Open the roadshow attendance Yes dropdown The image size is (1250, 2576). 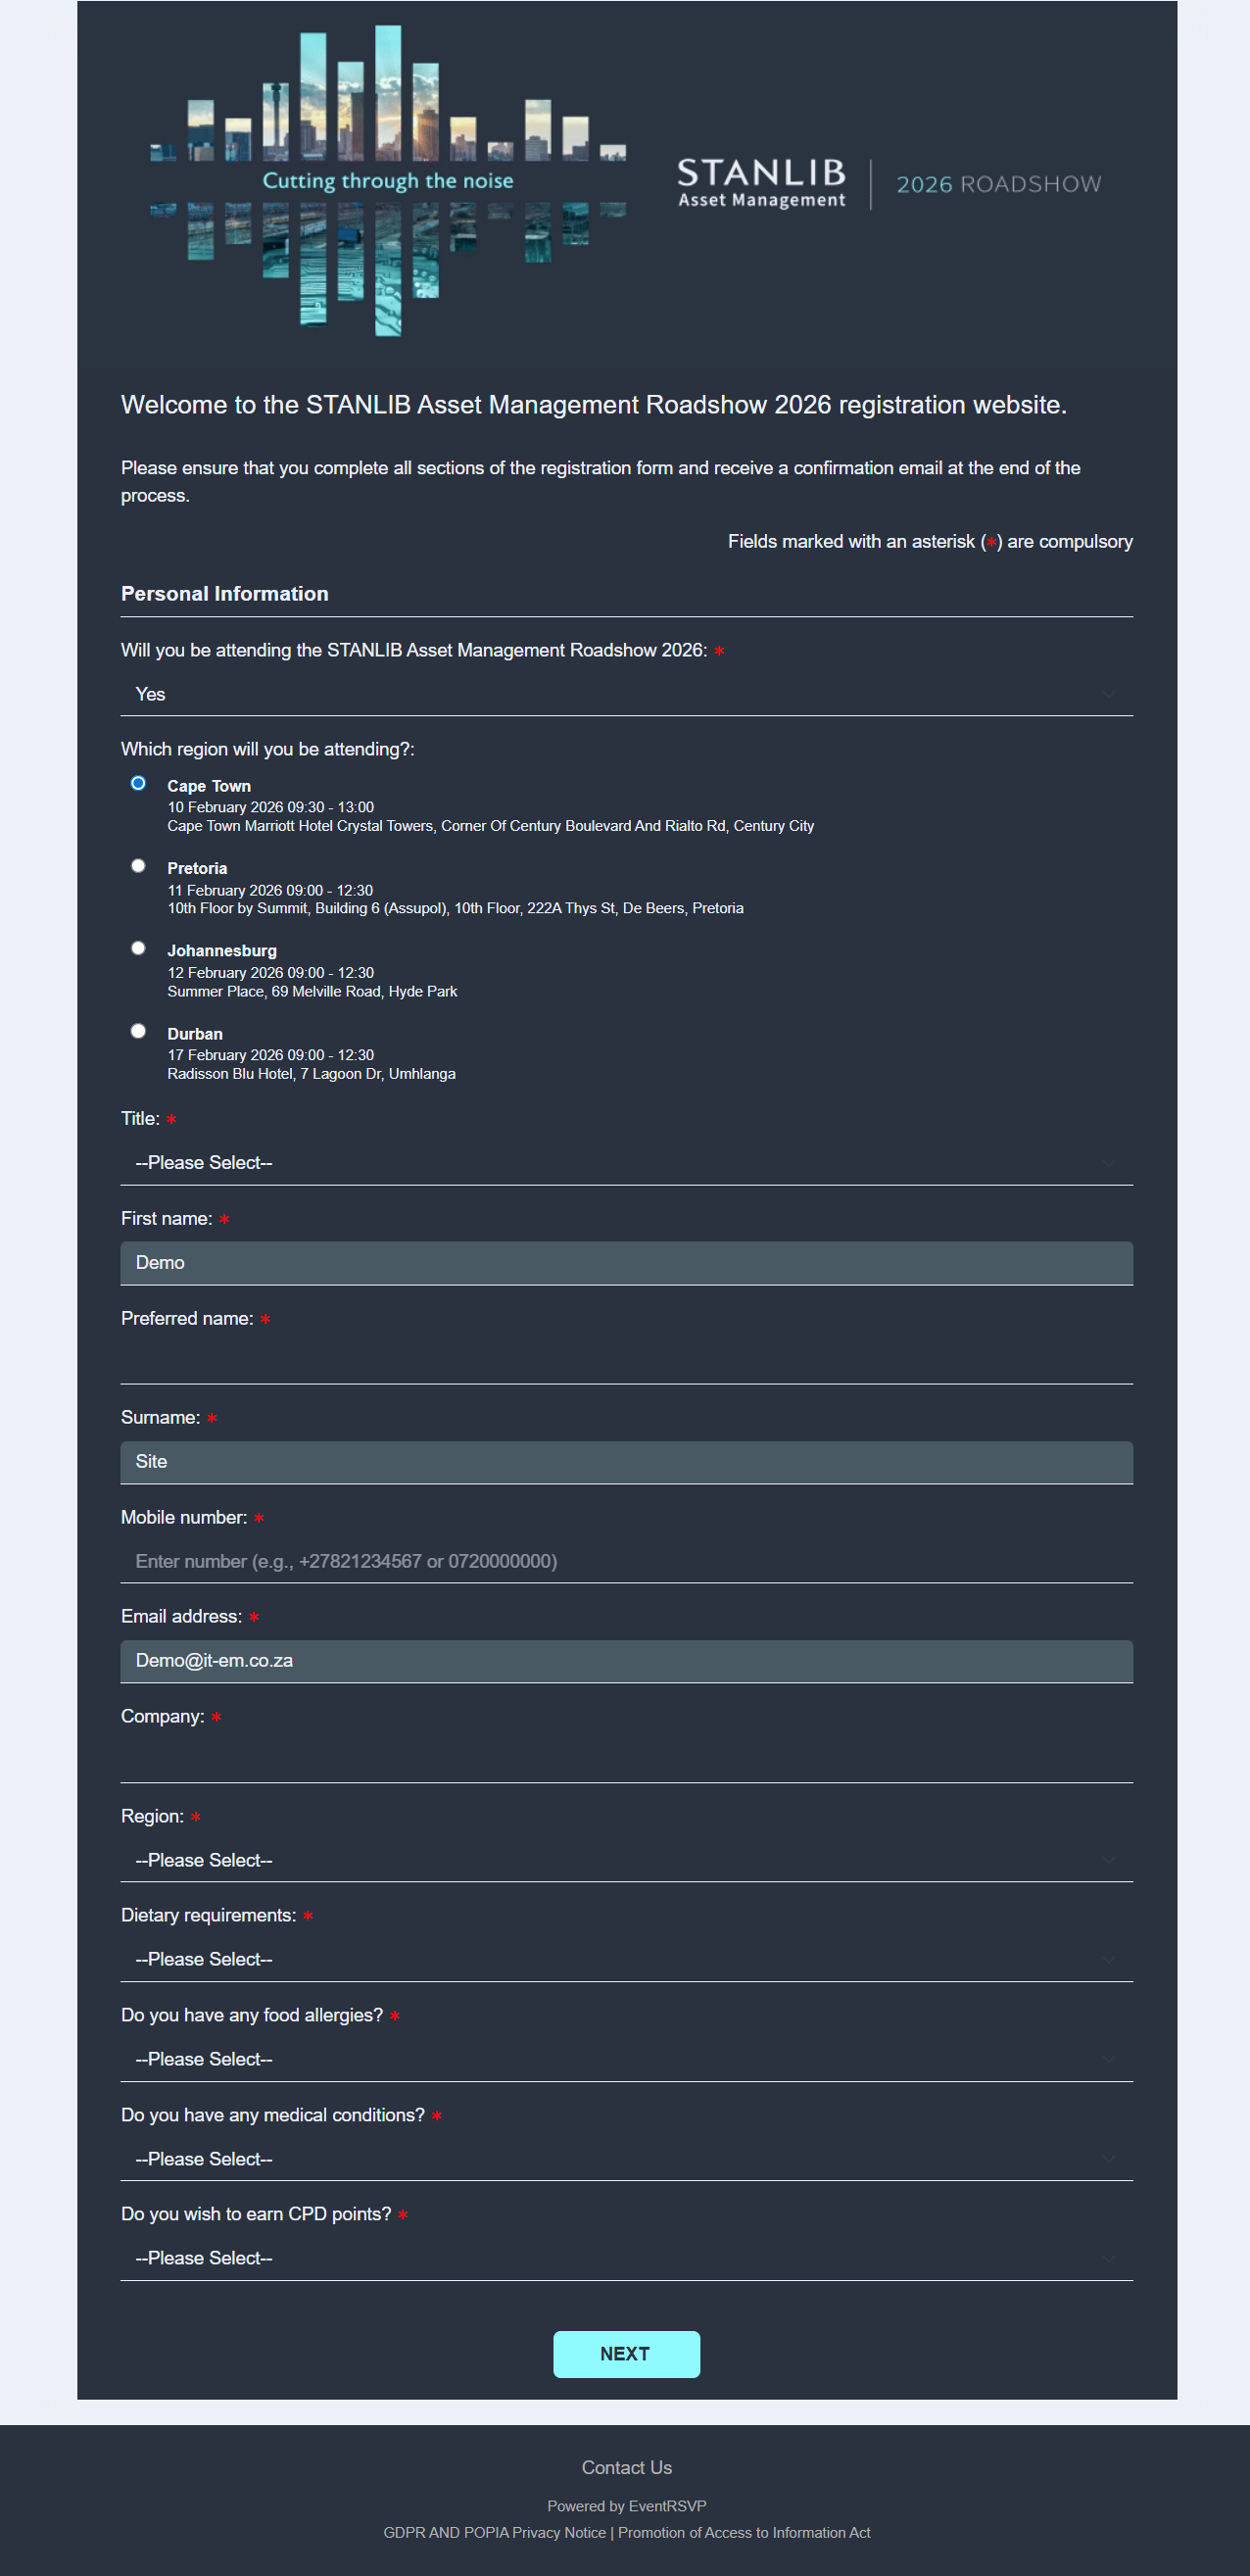(x=626, y=694)
